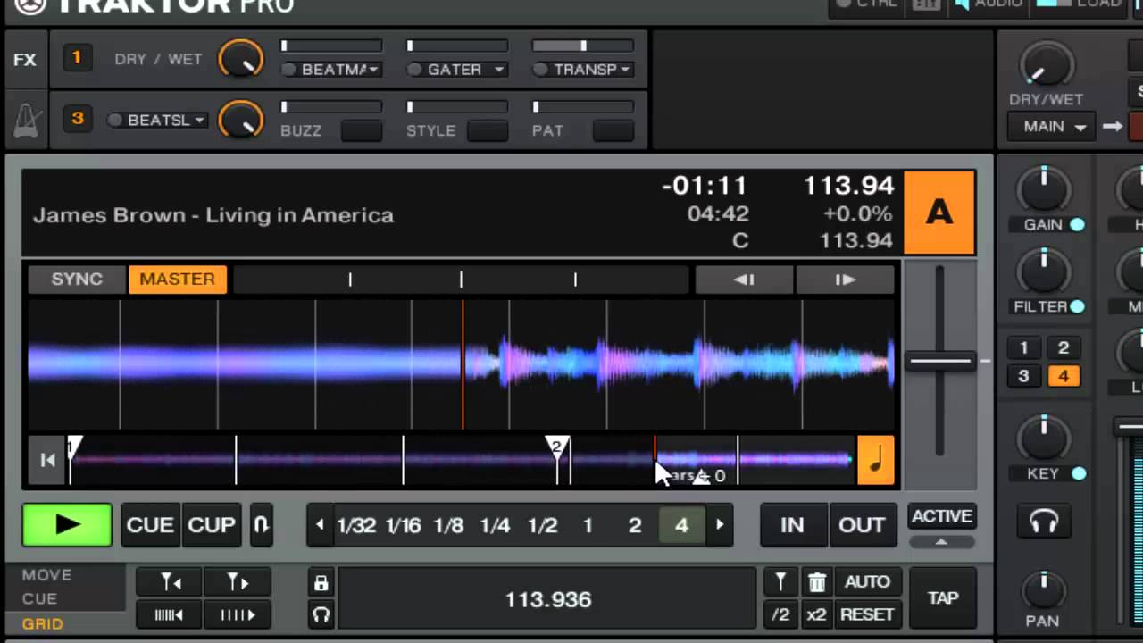1143x643 pixels.
Task: Click FX unit 1 DRY/WET knob
Action: coord(241,59)
